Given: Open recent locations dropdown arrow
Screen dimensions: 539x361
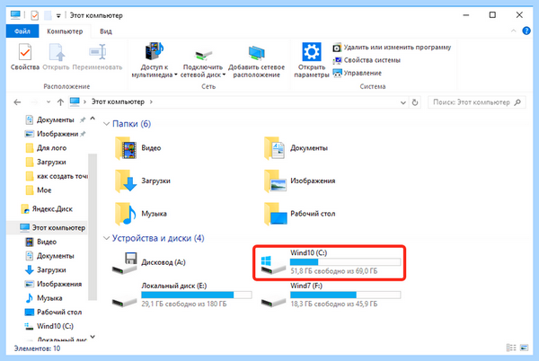Looking at the screenshot, I should click(49, 102).
